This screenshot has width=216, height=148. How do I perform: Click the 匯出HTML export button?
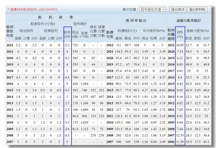[197, 9]
